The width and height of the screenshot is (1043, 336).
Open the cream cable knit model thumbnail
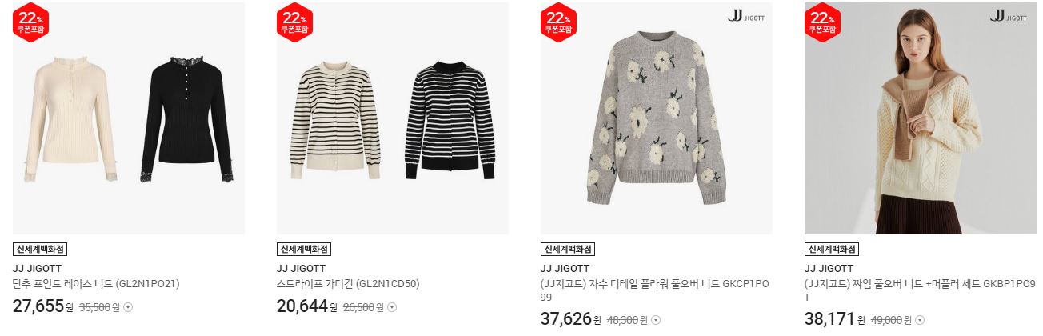click(921, 118)
